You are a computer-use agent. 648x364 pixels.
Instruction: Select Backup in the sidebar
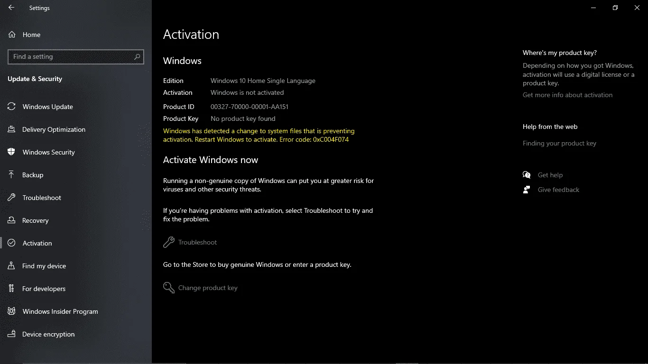[76, 175]
